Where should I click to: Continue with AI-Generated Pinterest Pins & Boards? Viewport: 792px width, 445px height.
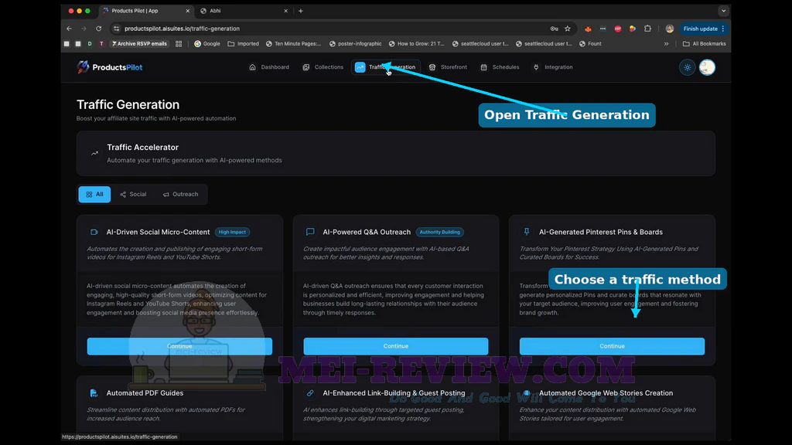pos(612,346)
